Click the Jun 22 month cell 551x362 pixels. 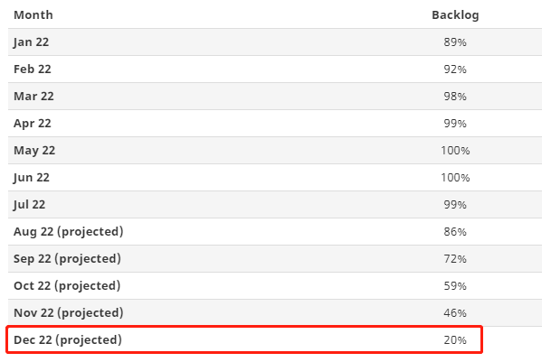32,178
